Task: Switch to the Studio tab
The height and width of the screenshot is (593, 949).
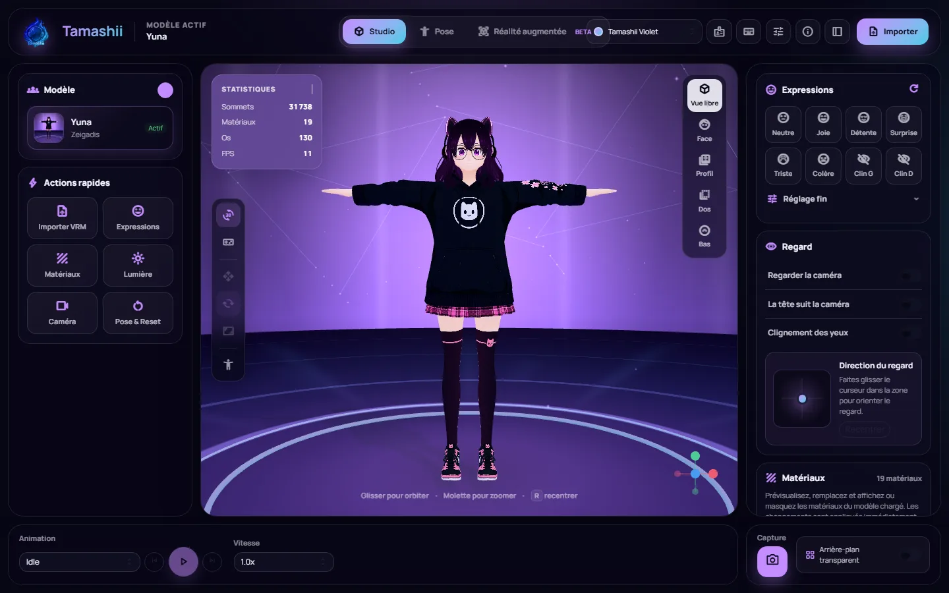Action: [374, 32]
